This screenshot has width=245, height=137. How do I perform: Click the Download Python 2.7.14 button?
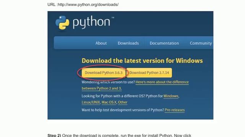tap(149, 73)
